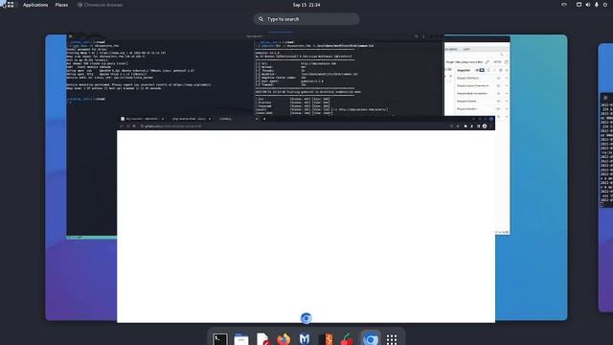Viewport: 613px width, 345px height.
Task: Select the Chromium icon in the dock
Action: coord(371,339)
